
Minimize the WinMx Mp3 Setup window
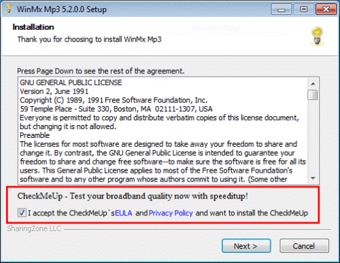click(x=282, y=10)
